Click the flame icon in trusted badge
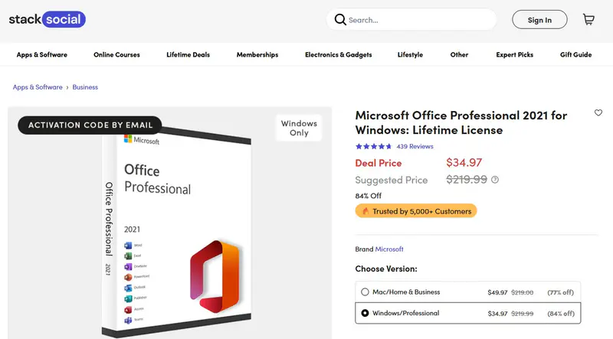613x339 pixels. (x=366, y=210)
